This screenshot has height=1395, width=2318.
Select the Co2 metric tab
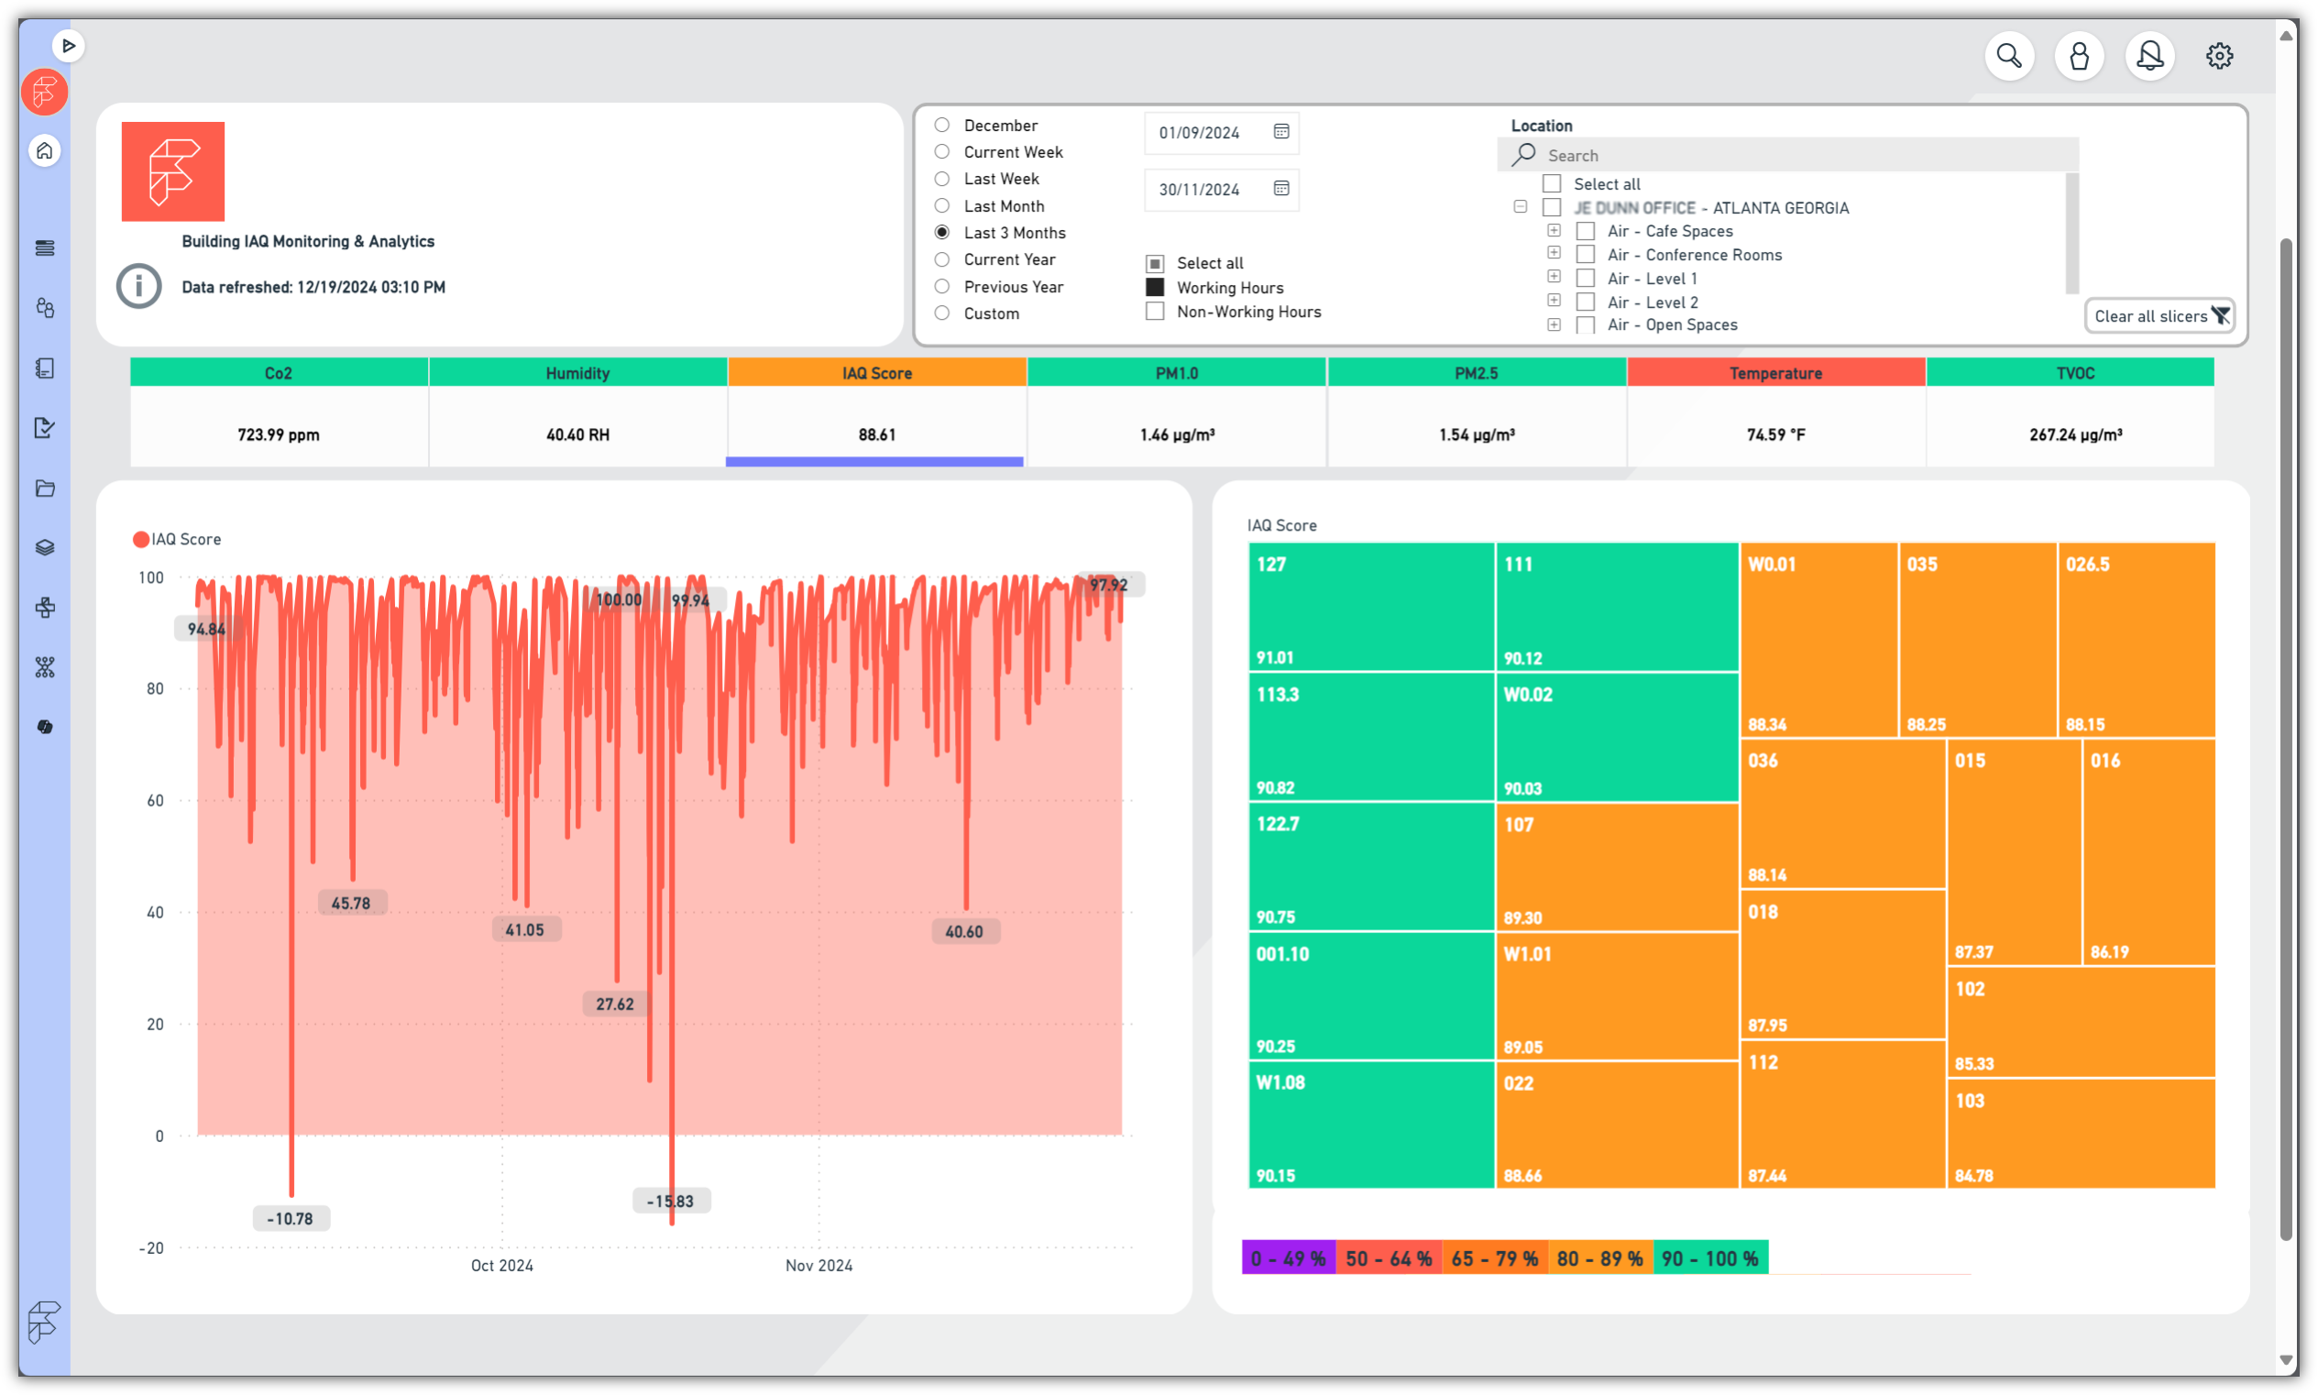click(279, 373)
